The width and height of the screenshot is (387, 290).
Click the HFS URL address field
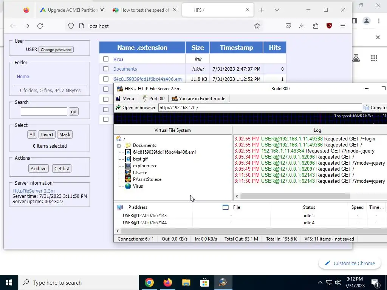click(260, 108)
